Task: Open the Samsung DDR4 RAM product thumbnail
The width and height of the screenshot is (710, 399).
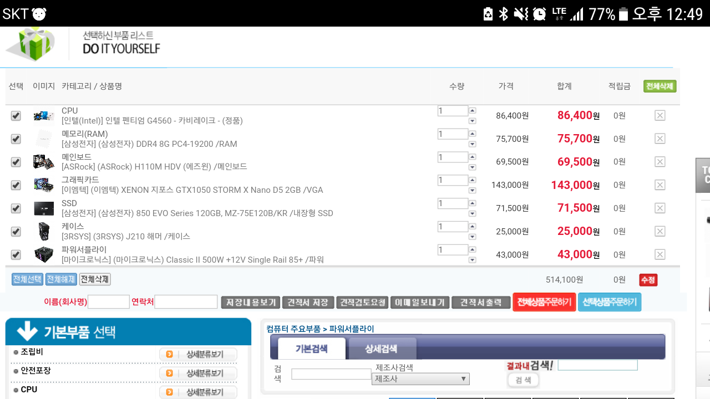Action: (x=44, y=139)
